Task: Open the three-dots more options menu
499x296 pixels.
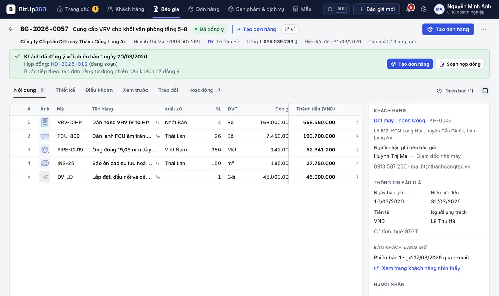Action: (484, 29)
